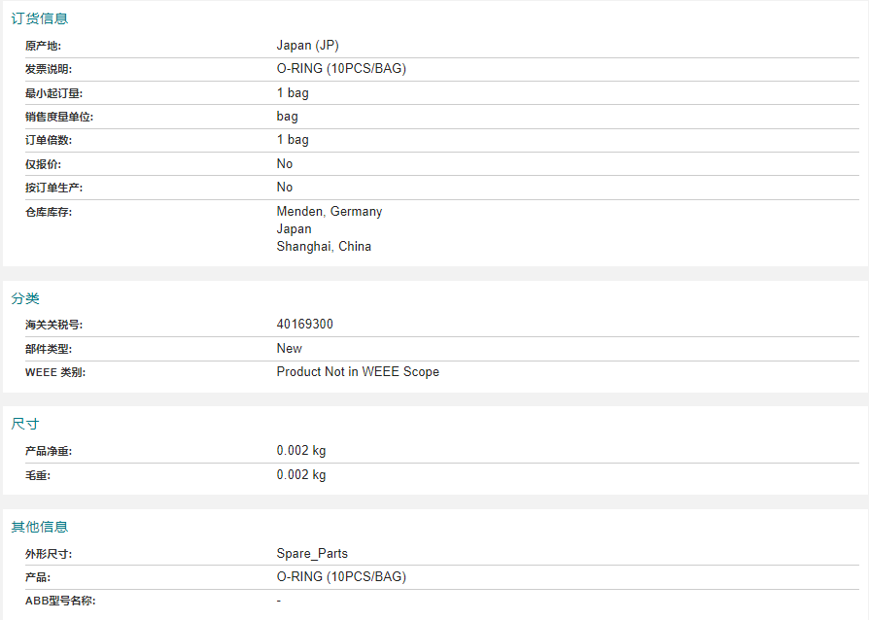Click the Japan warehouse stock entry

click(x=294, y=228)
